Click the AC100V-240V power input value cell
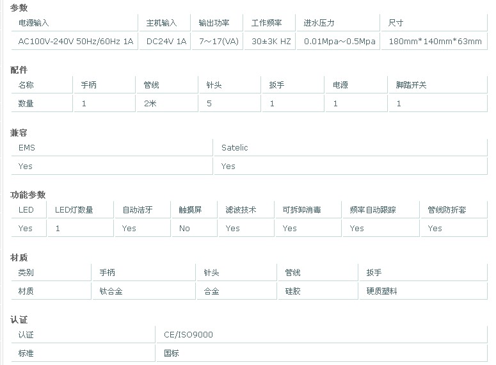This screenshot has height=365, width=496. click(x=75, y=41)
